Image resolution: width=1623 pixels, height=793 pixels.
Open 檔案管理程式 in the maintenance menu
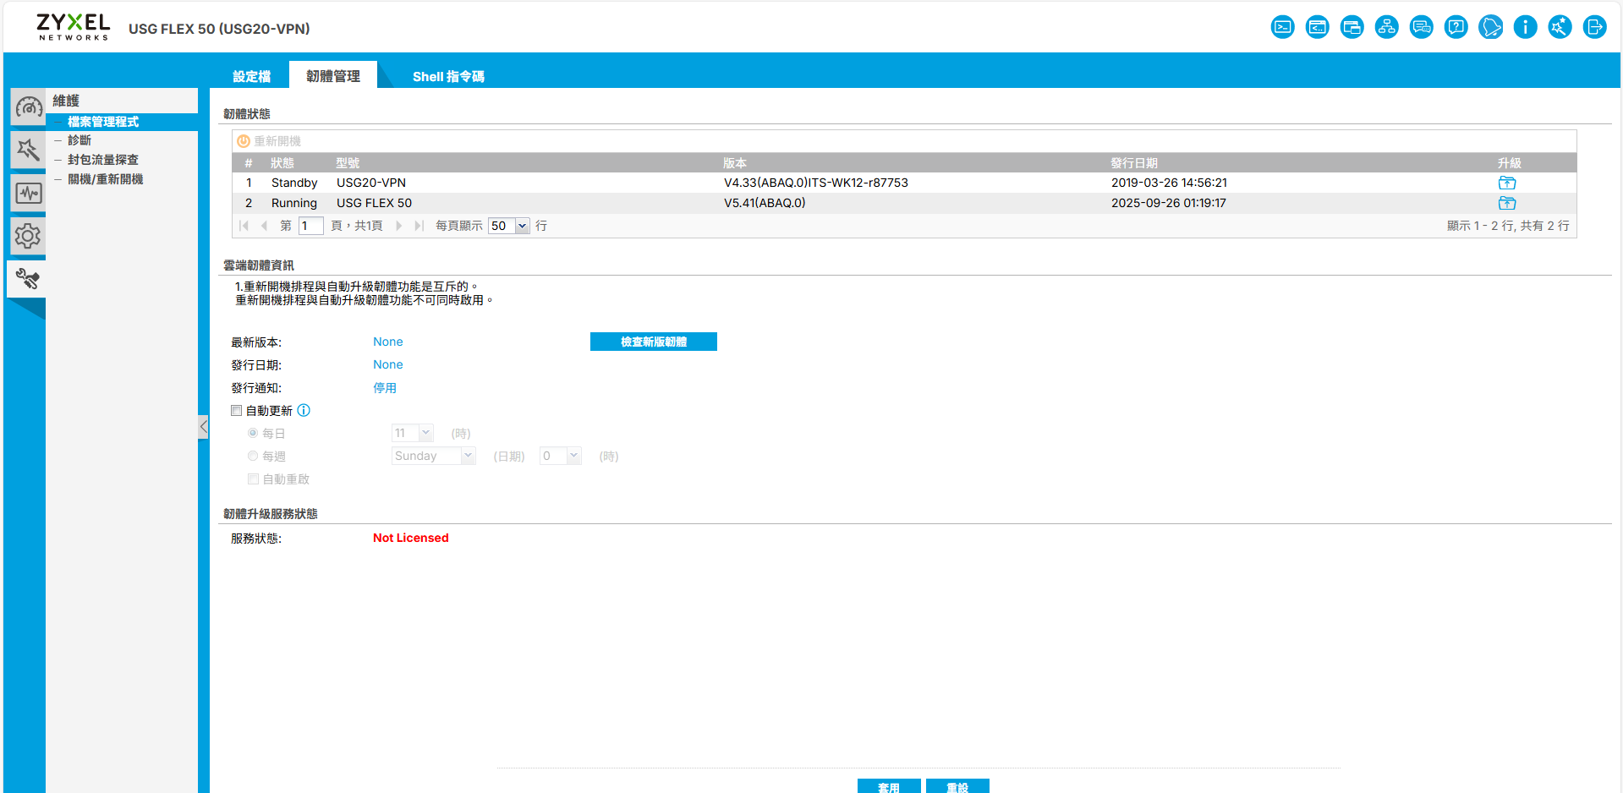pos(103,122)
